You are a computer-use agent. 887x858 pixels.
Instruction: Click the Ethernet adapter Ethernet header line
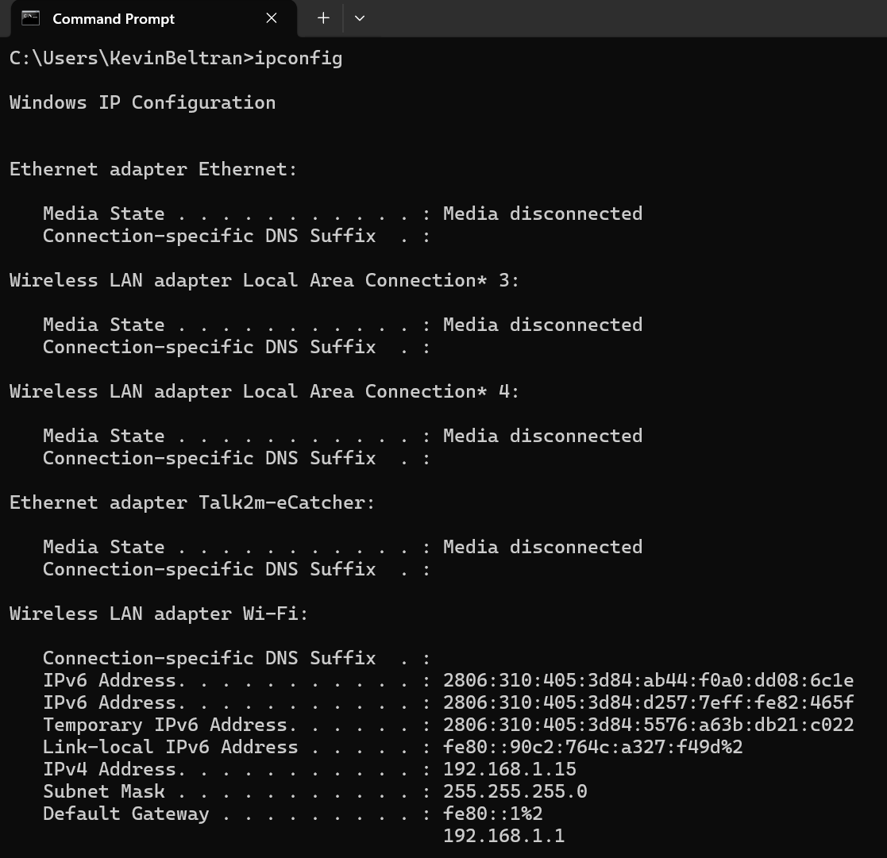tap(153, 169)
